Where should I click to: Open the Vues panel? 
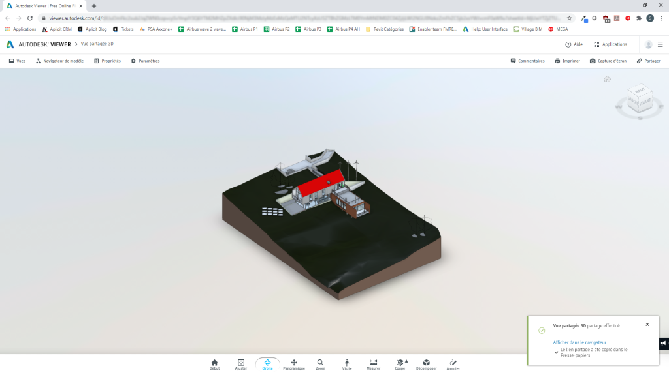click(x=17, y=61)
